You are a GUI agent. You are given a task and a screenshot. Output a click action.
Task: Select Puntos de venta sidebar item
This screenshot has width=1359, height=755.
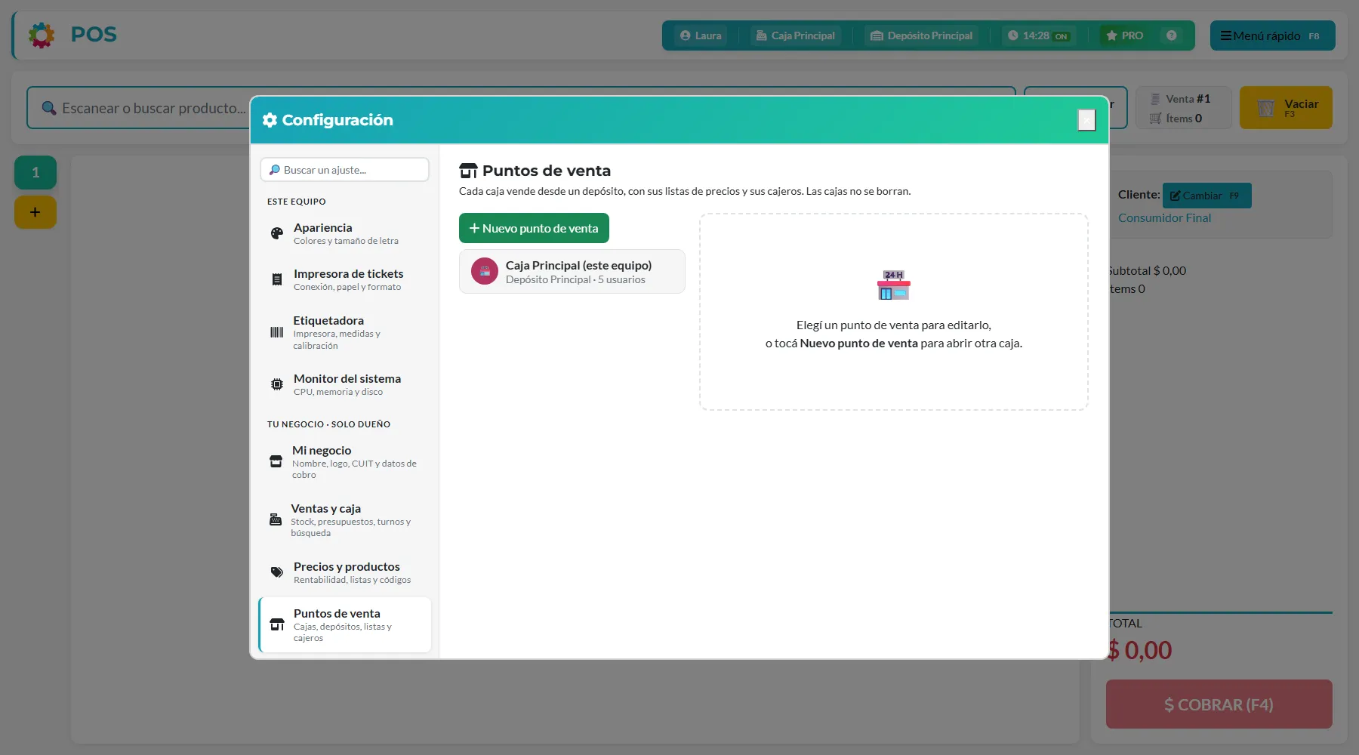click(x=345, y=625)
